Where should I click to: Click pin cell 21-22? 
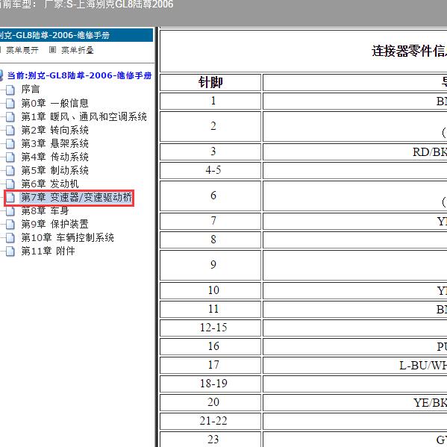[210, 421]
